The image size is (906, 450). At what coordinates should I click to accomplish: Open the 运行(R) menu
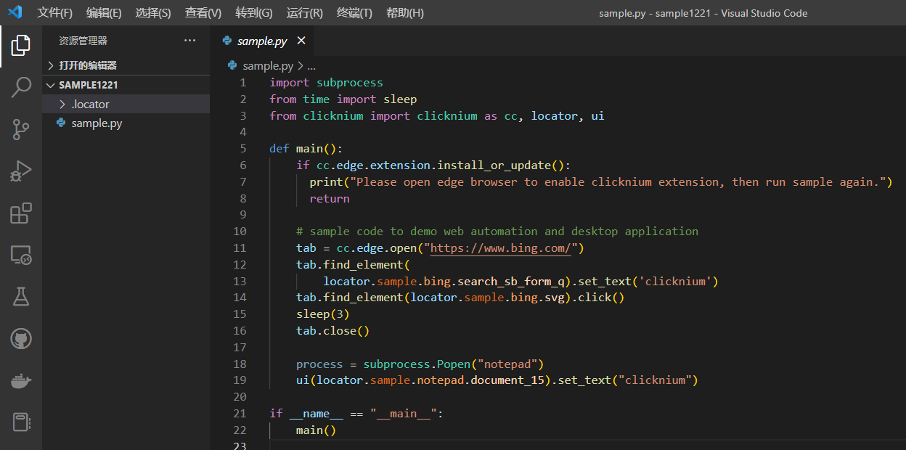point(305,13)
